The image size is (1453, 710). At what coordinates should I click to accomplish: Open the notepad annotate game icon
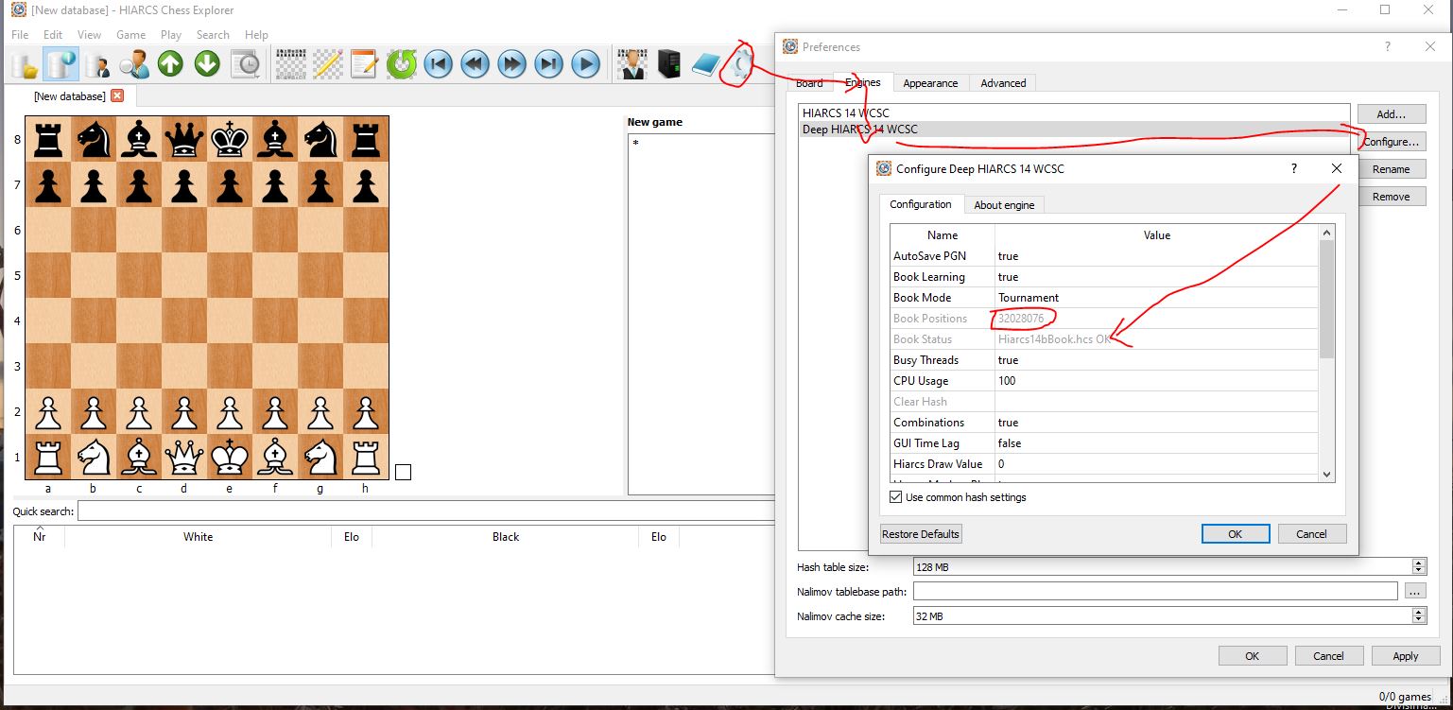(x=364, y=64)
